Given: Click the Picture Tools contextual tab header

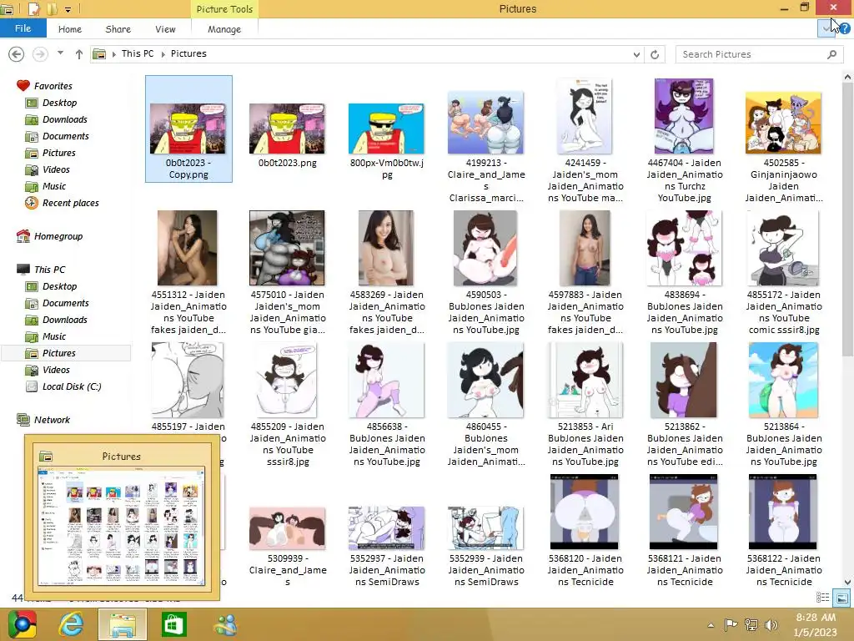Looking at the screenshot, I should tap(224, 9).
